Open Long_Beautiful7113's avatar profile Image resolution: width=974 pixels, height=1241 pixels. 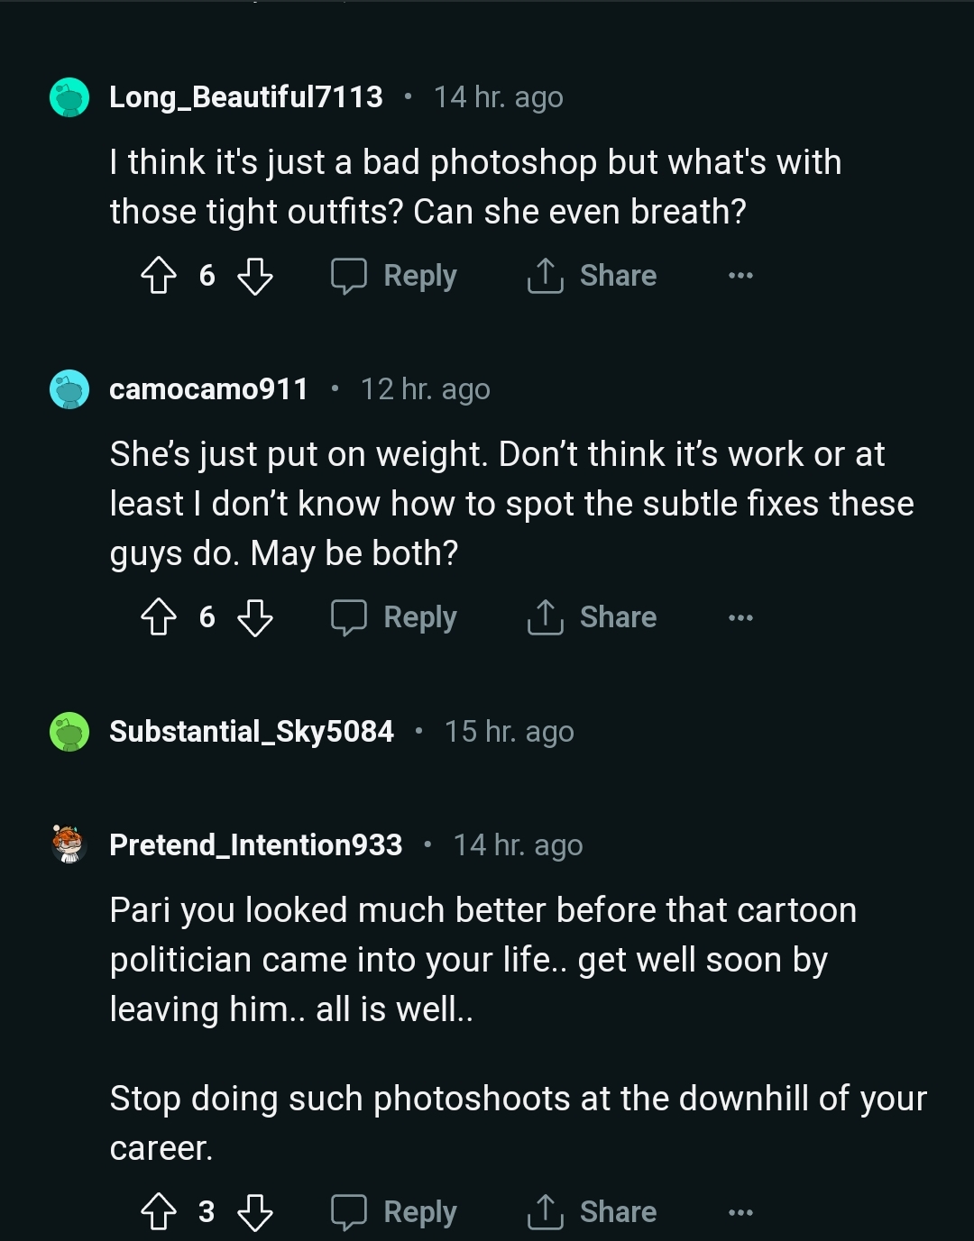click(69, 97)
